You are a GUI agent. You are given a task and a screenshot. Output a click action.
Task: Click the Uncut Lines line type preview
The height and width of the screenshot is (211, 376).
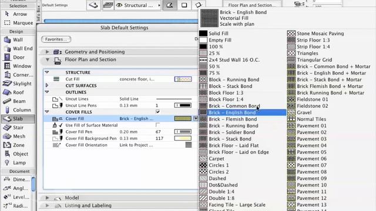tap(174, 99)
